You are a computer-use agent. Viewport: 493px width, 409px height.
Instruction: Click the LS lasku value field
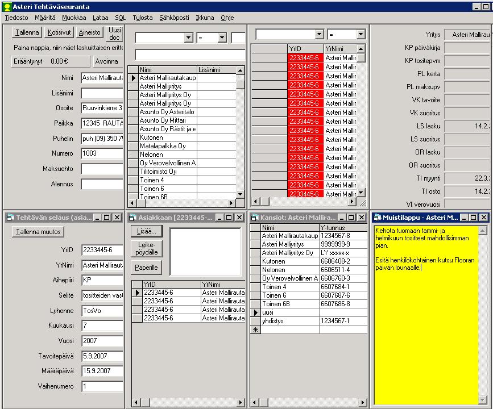467,126
